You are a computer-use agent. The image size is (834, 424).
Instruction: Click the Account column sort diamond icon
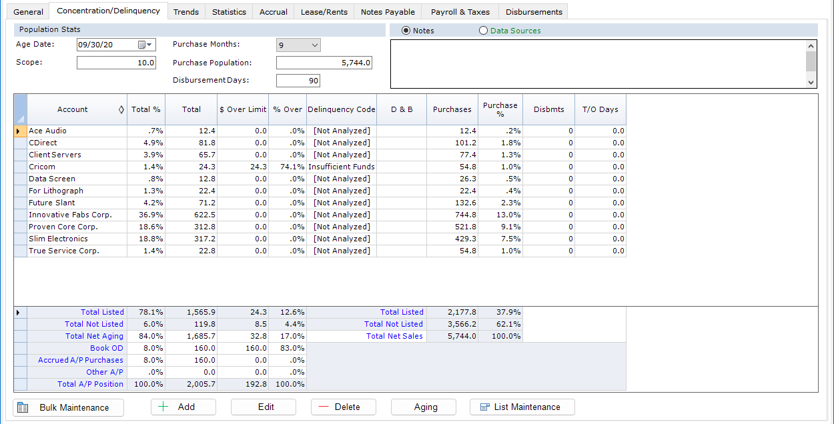121,109
